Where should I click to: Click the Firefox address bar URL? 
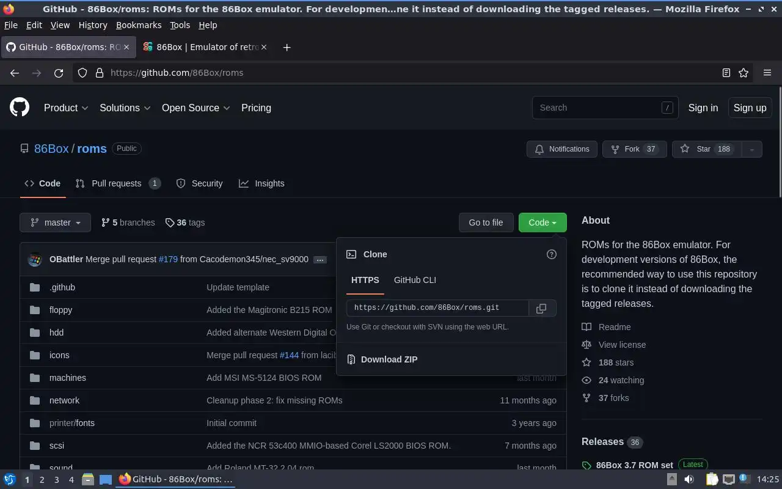[177, 73]
